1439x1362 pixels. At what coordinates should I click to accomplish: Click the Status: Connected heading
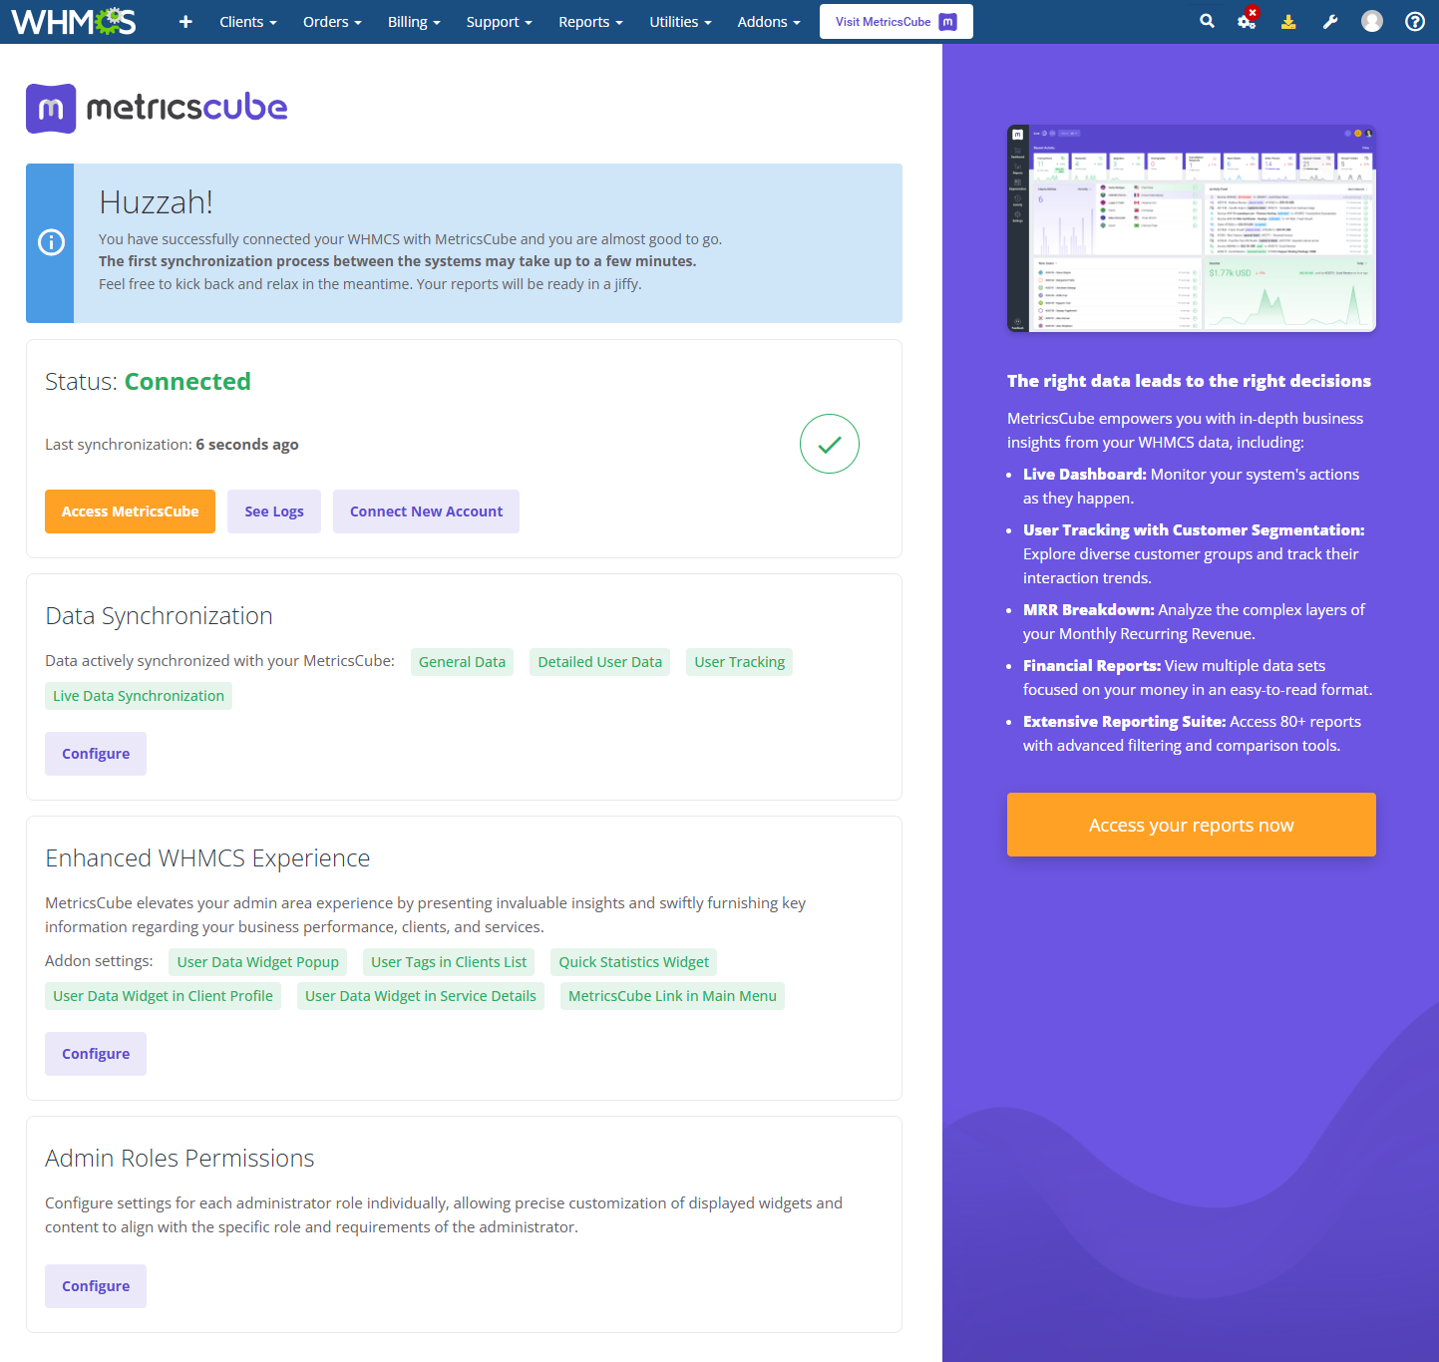click(x=148, y=382)
